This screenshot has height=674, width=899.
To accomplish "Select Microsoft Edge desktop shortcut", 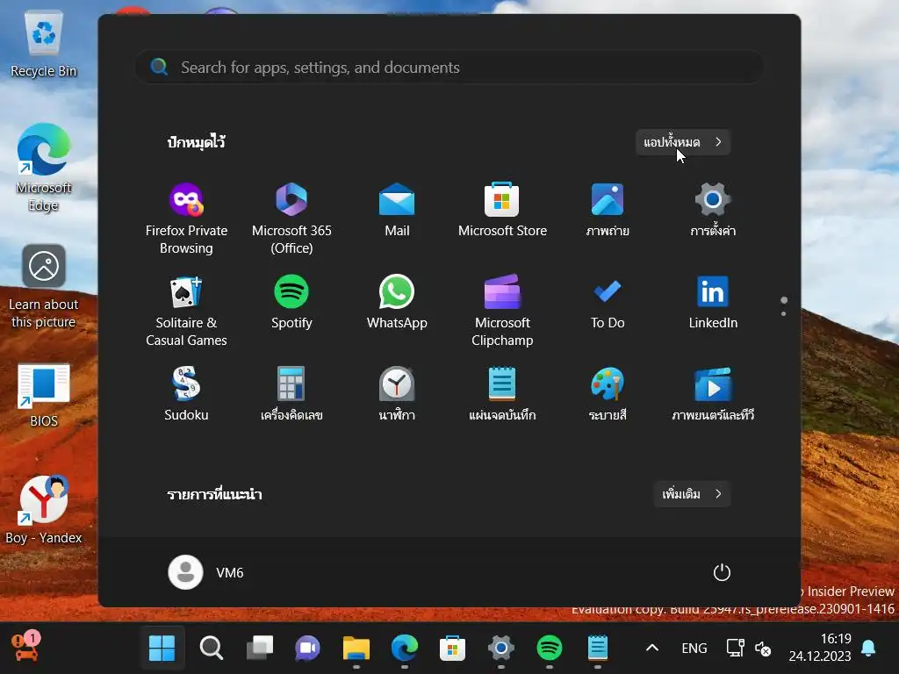I will tap(44, 168).
